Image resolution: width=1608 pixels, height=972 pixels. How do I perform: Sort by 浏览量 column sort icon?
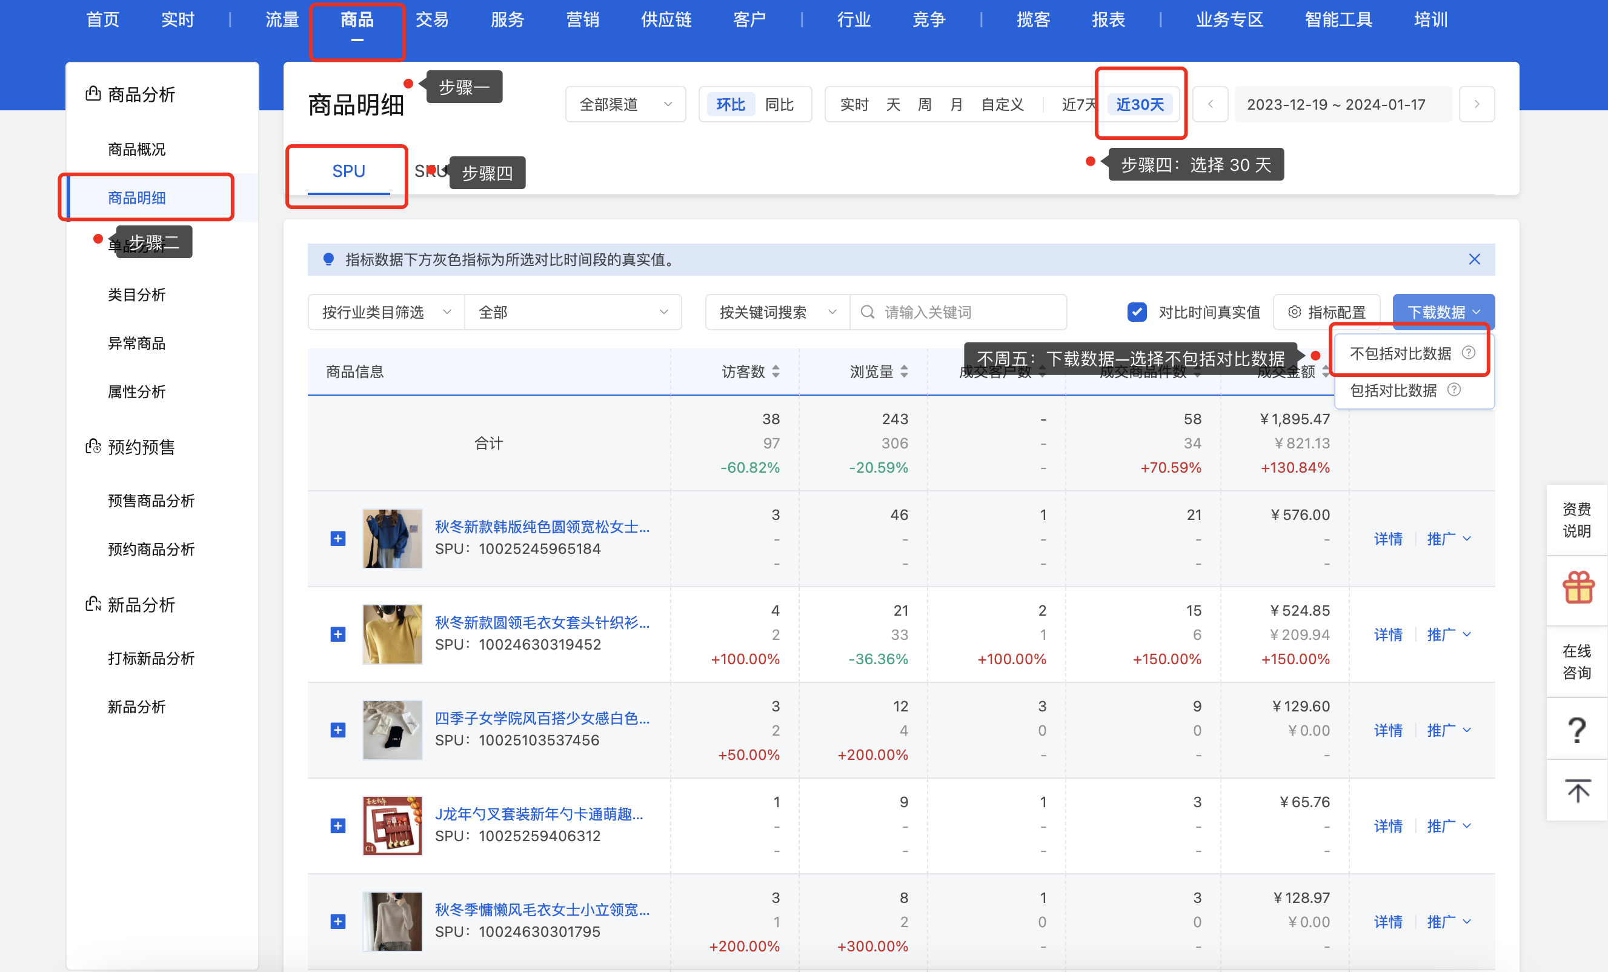[904, 371]
